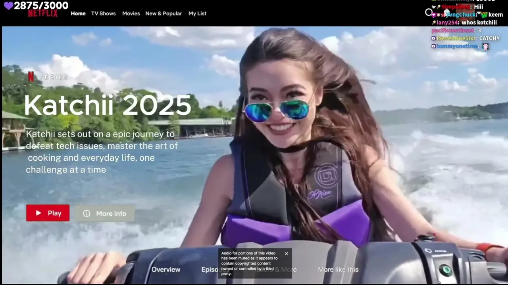Click the 2875/3000 goal counter

[x=41, y=6]
